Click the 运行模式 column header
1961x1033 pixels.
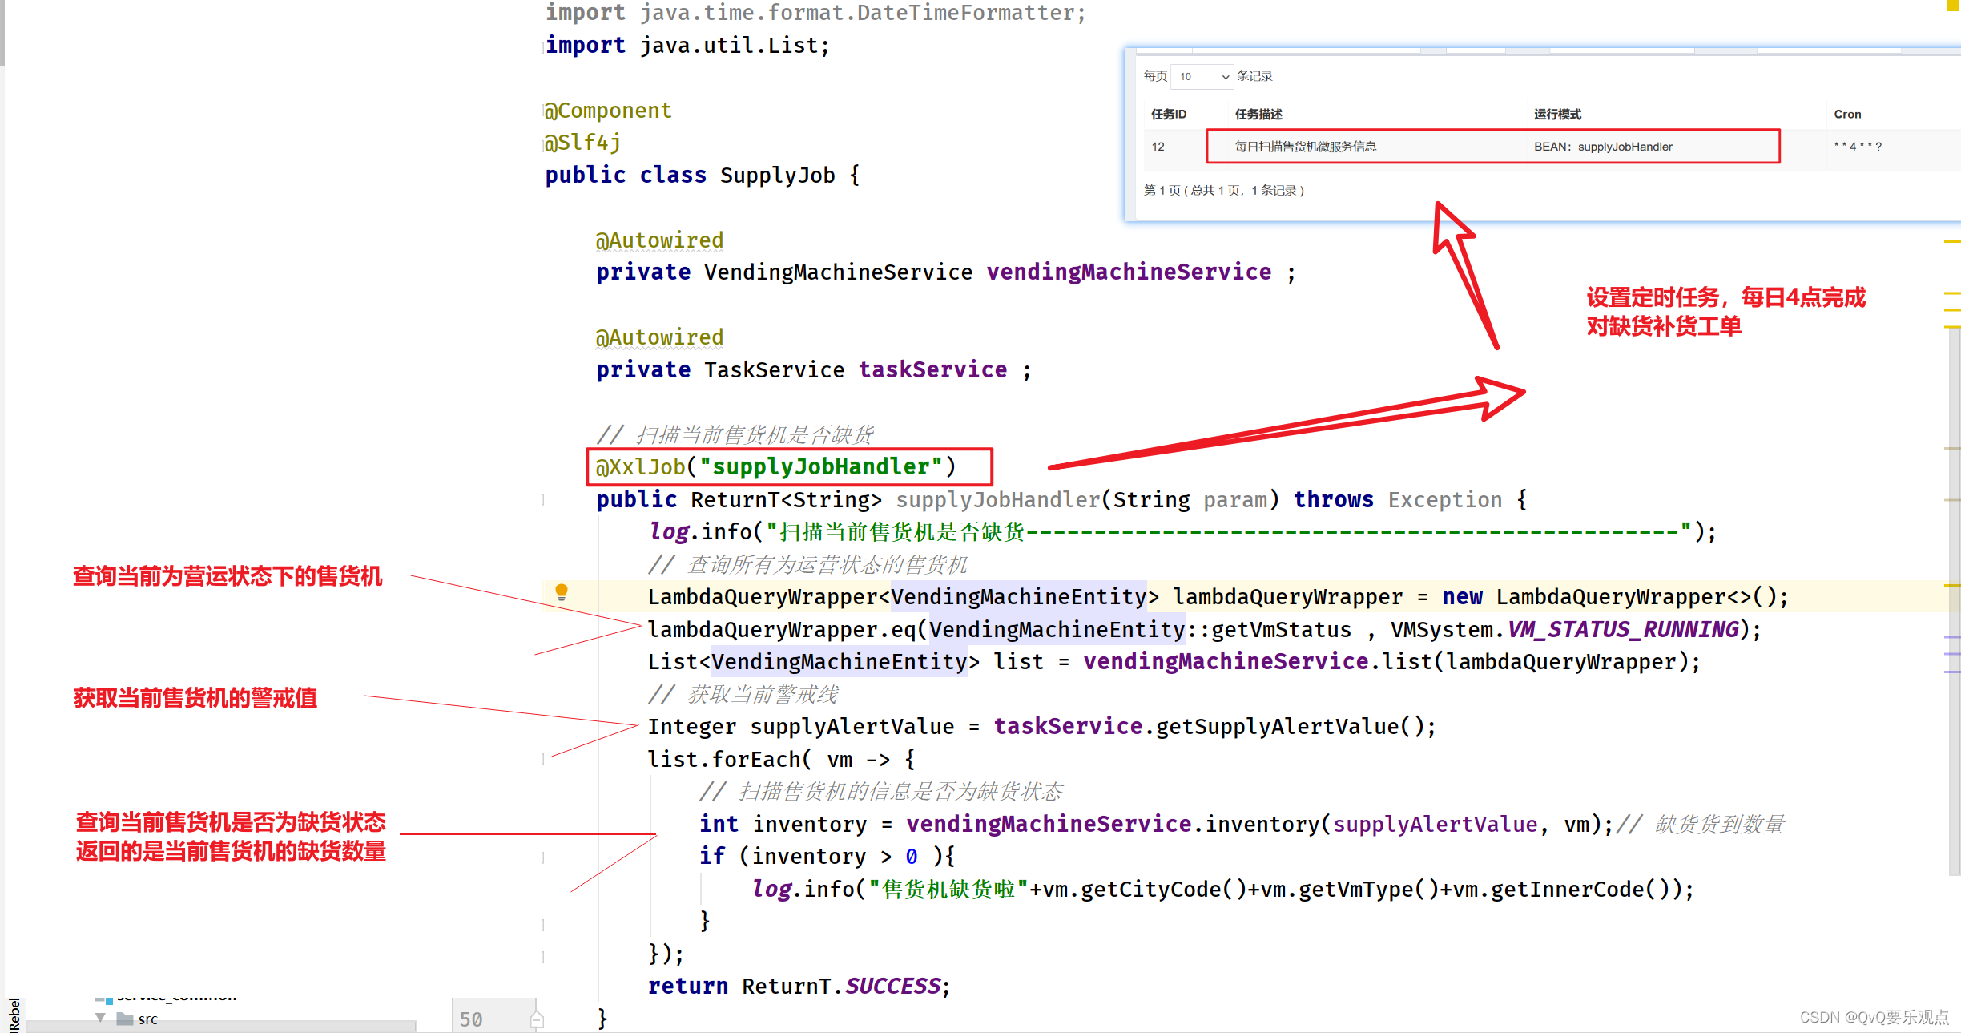click(x=1557, y=115)
